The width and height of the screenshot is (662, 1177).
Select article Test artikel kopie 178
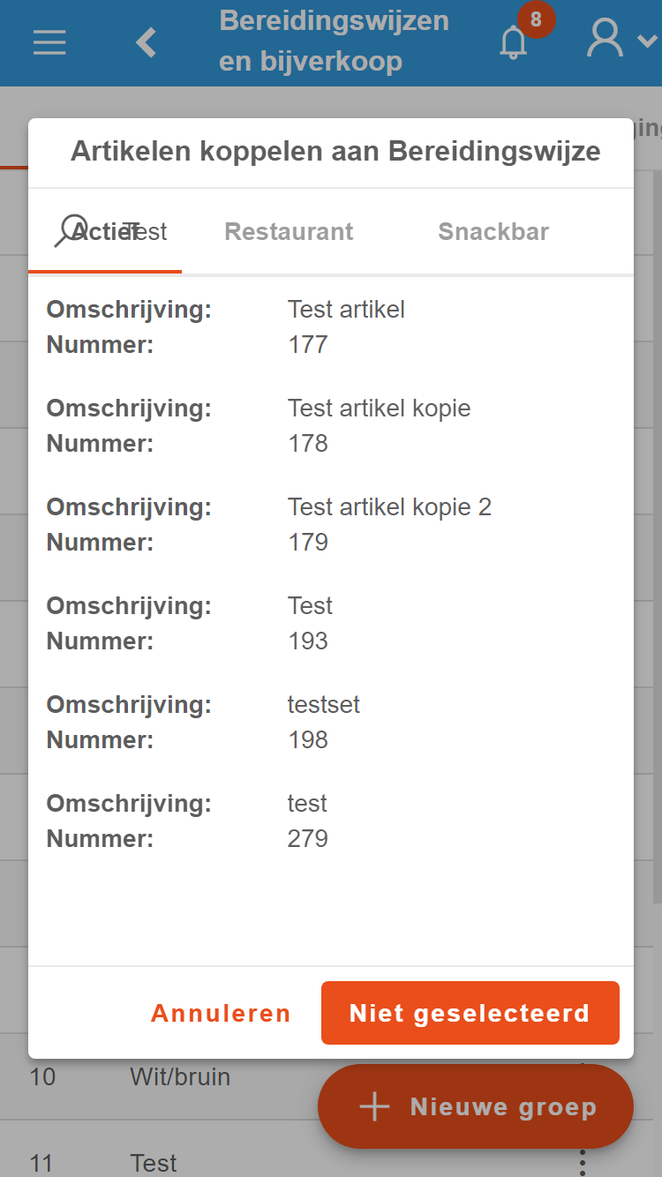click(x=331, y=426)
